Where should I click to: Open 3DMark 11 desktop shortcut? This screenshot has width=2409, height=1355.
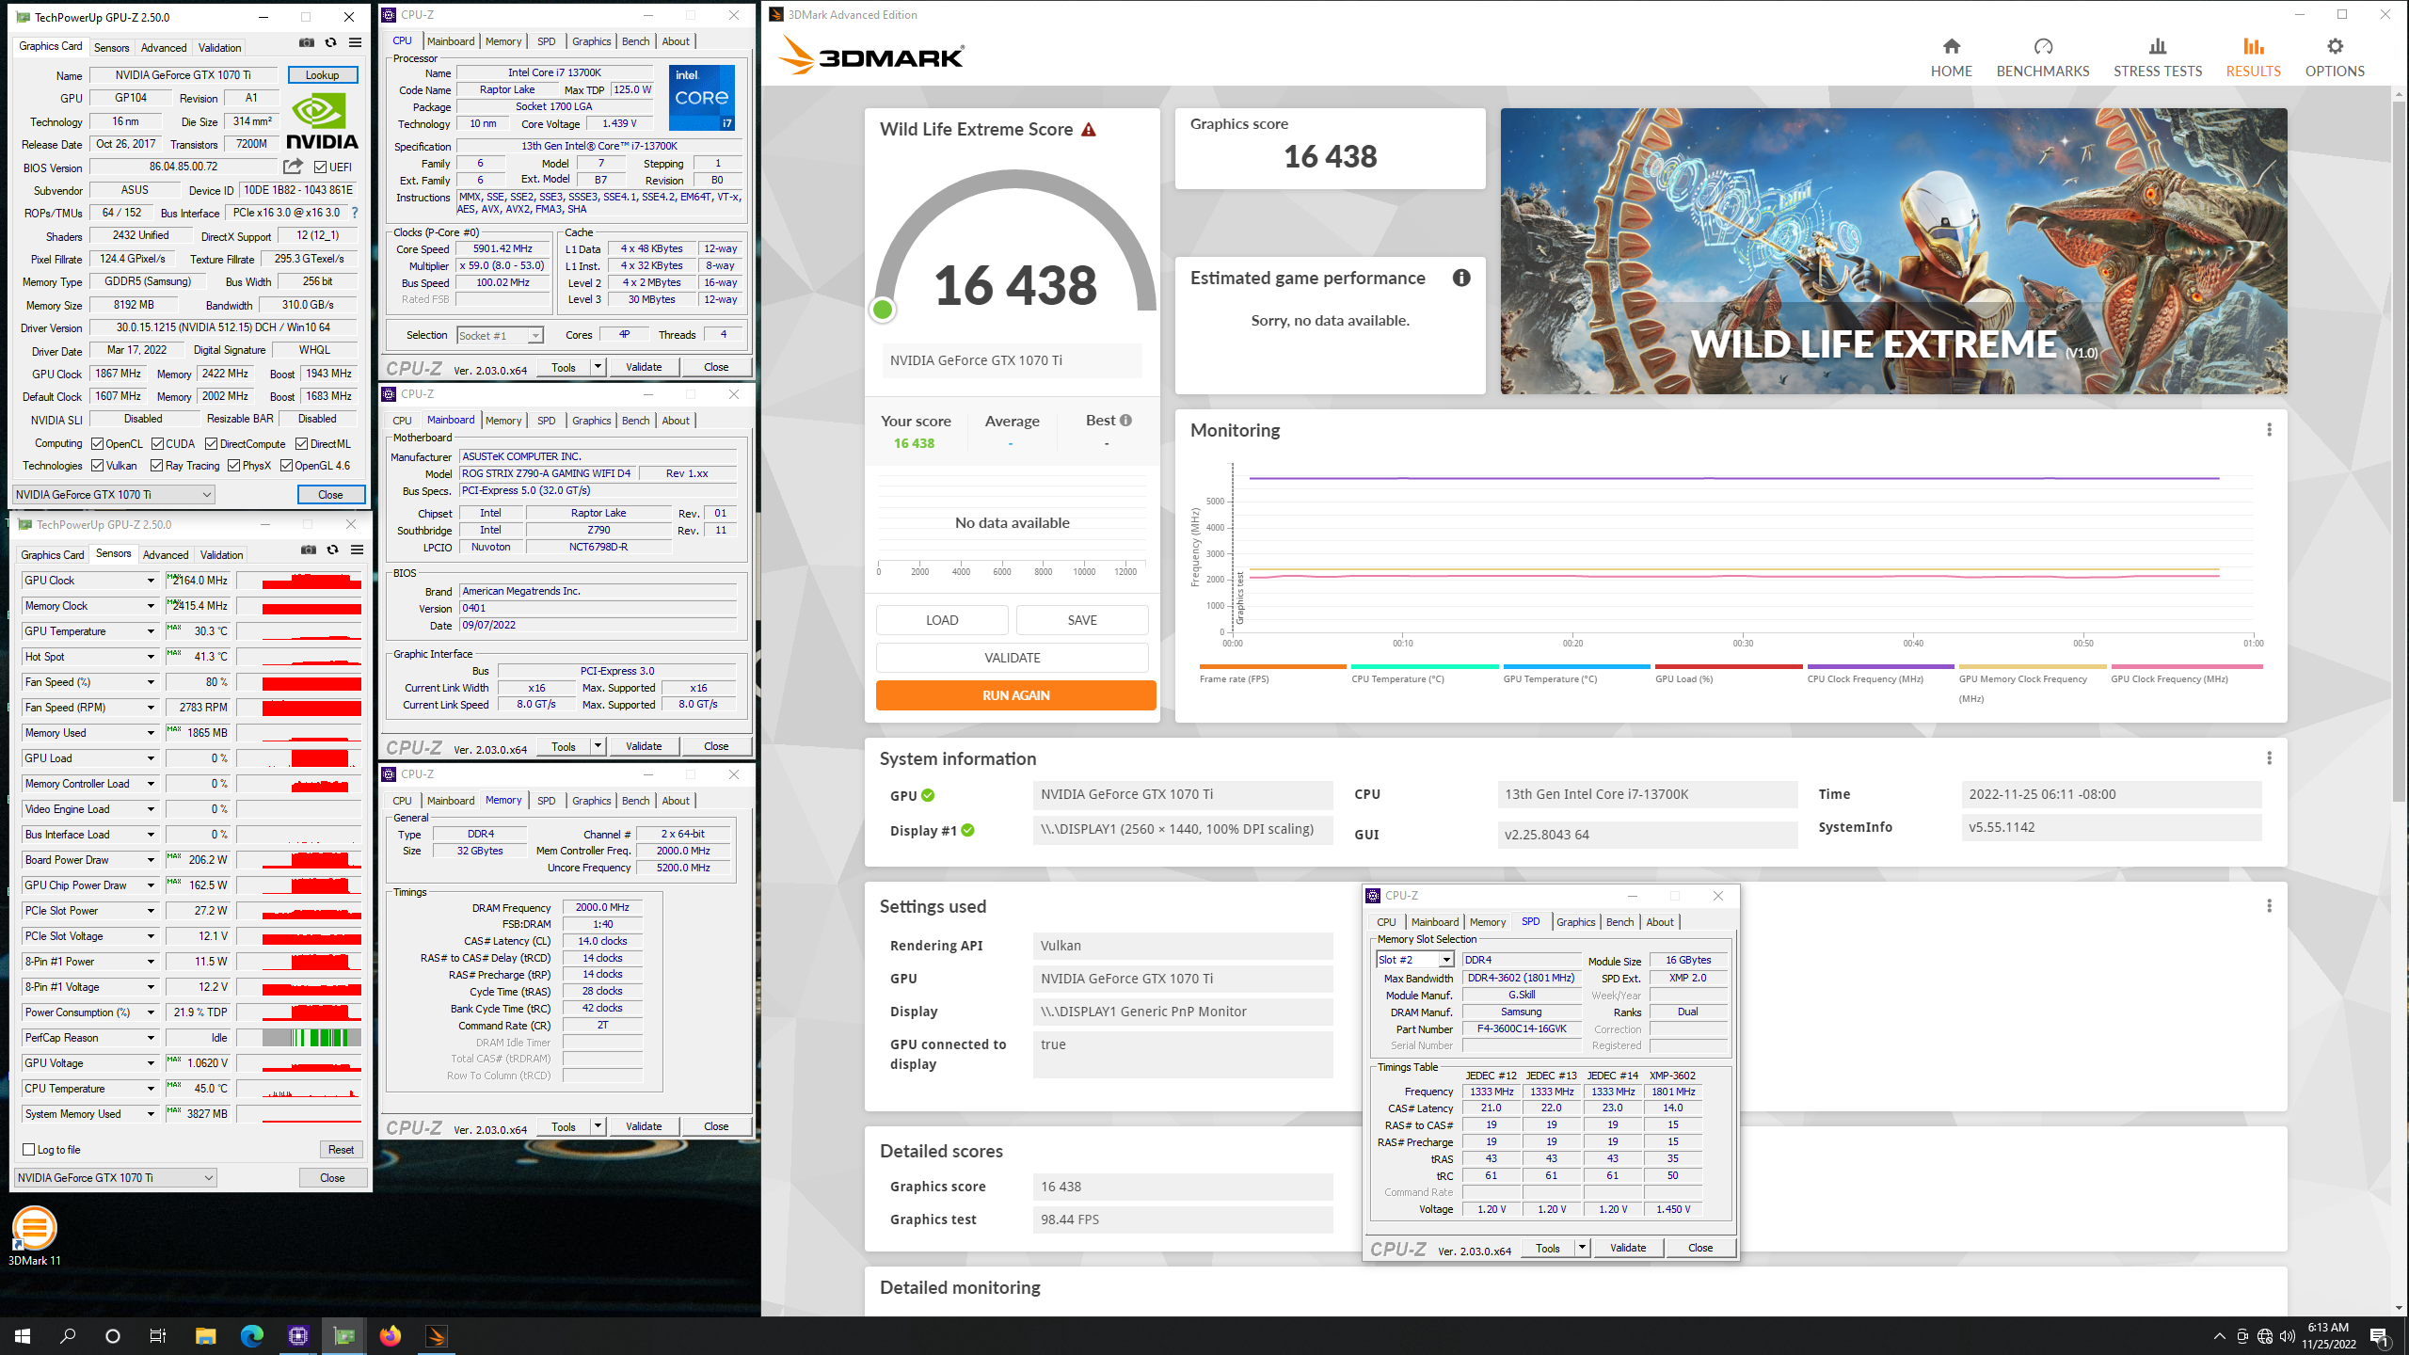point(35,1235)
